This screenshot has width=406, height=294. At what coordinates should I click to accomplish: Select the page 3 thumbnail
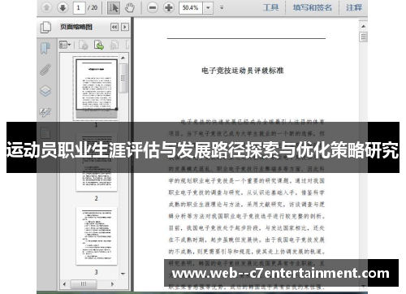(x=97, y=236)
